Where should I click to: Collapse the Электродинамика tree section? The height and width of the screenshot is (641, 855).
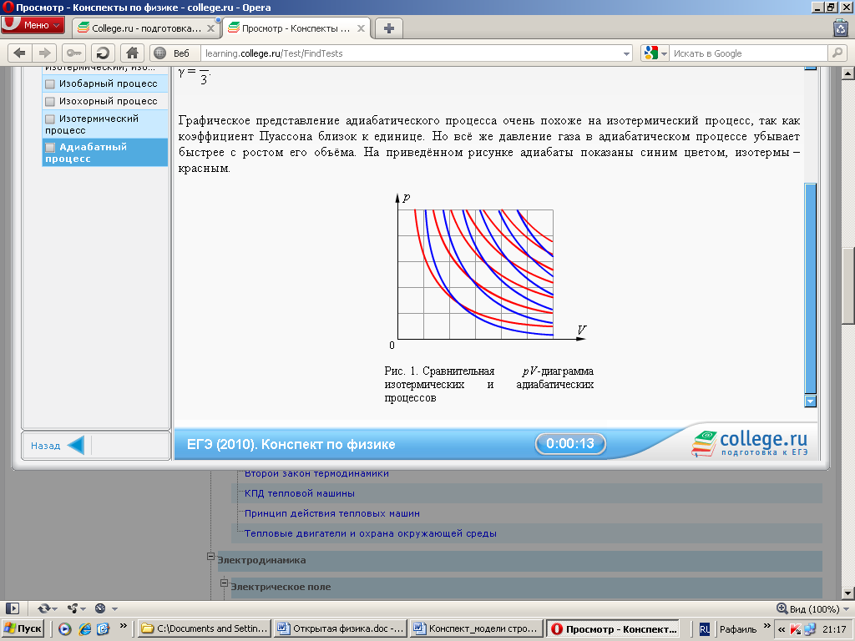[x=210, y=557]
